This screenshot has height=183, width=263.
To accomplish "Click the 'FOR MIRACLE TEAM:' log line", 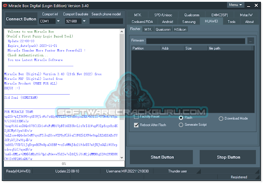I will [x=19, y=111].
